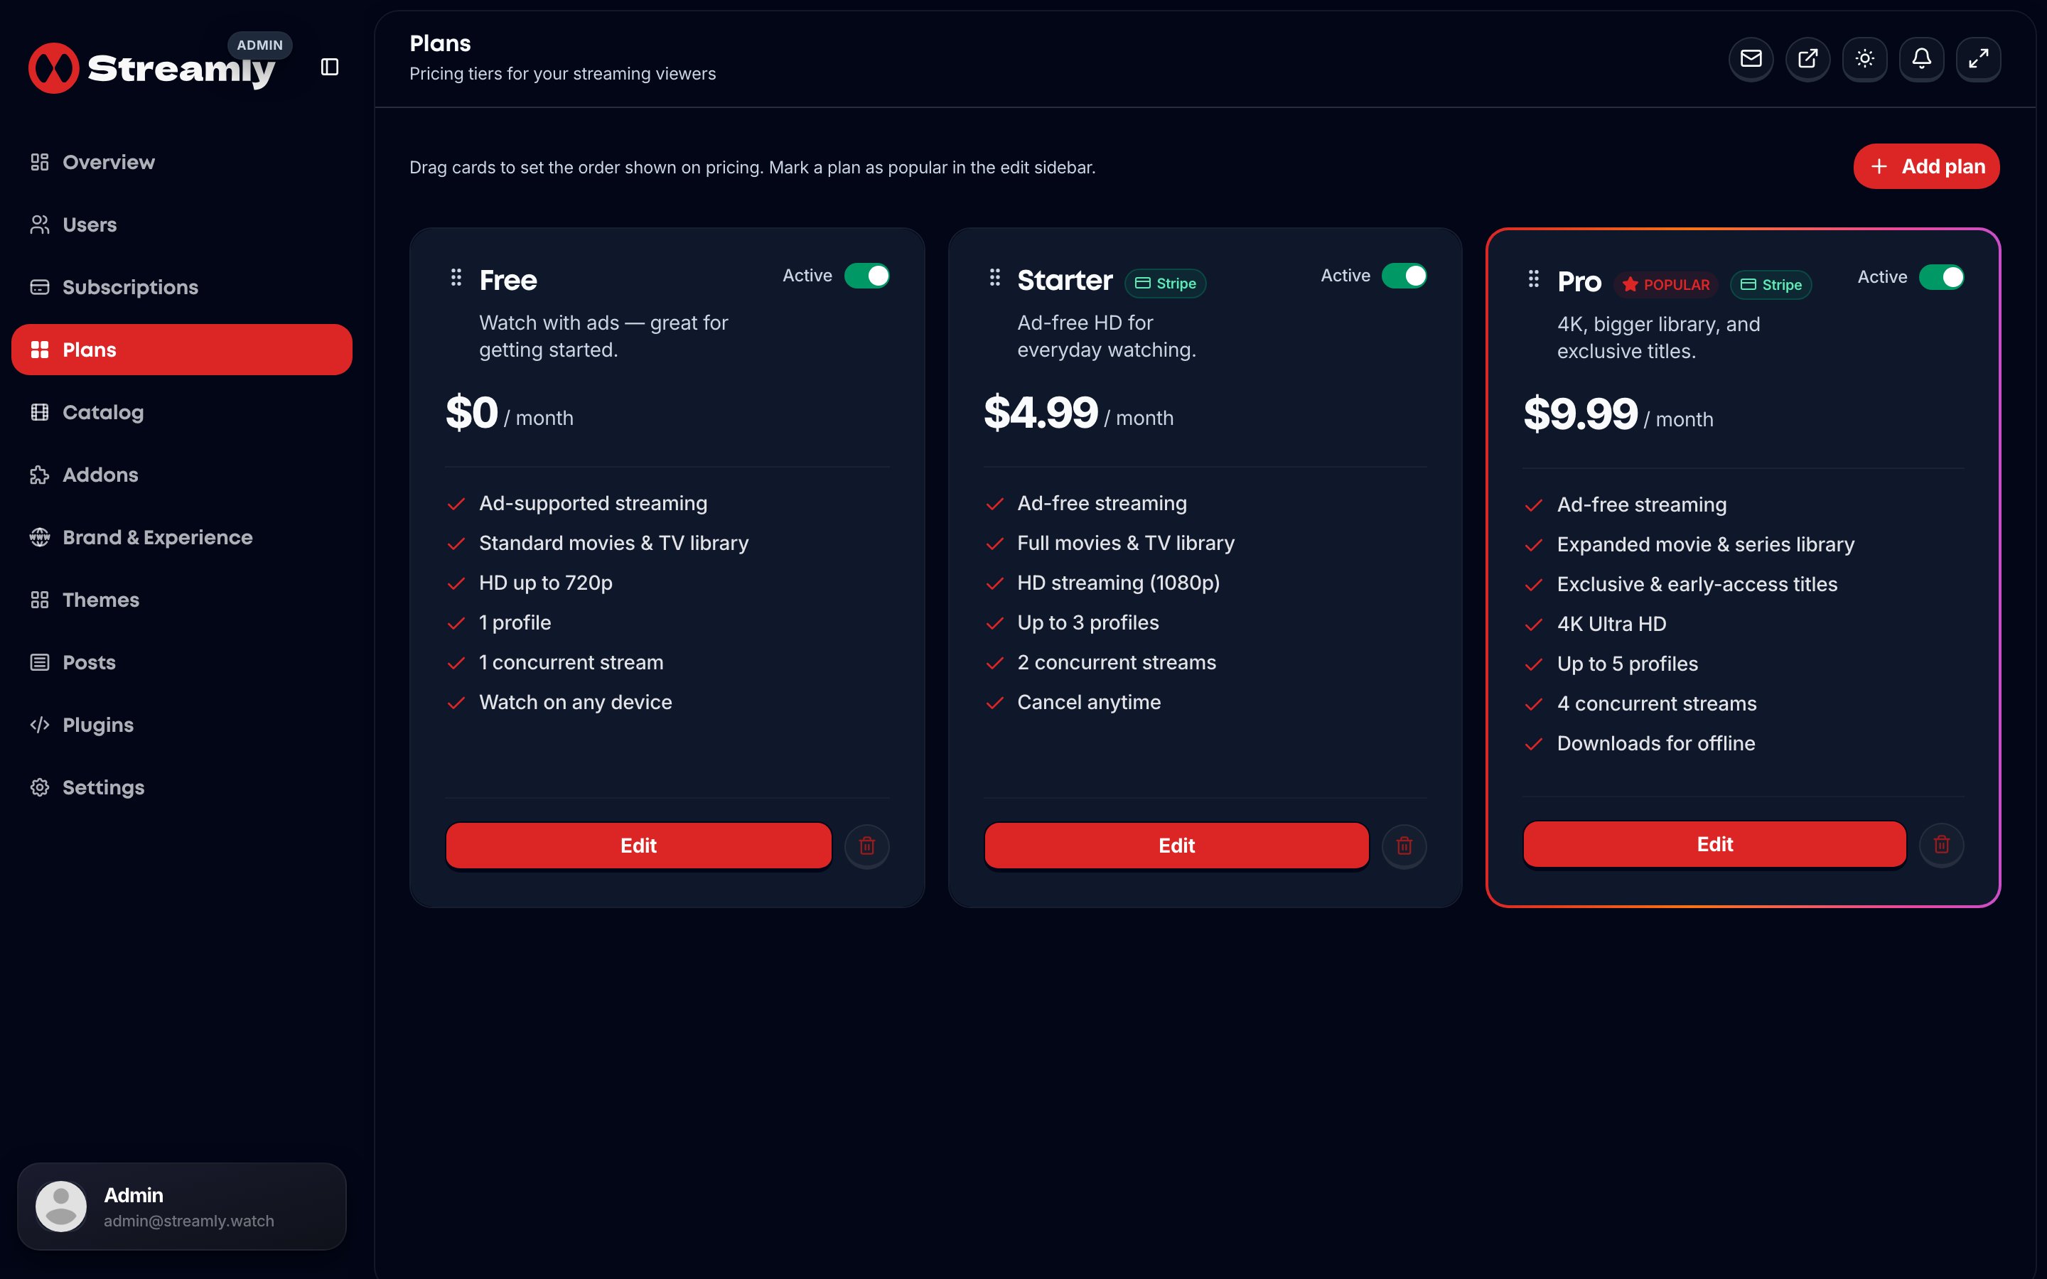
Task: Toggle Pro plan Active switch
Action: tap(1941, 277)
